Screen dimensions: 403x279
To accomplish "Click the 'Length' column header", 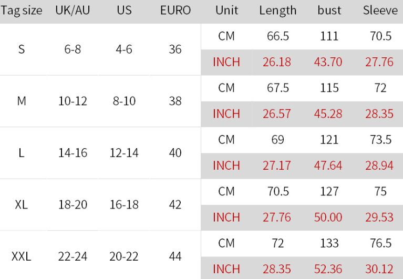I will pyautogui.click(x=277, y=11).
